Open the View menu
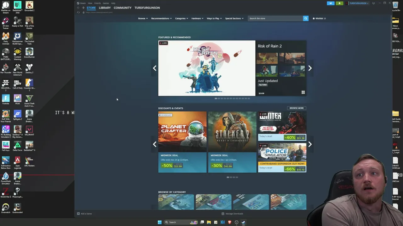Viewport: 403px width, 226px height. click(x=90, y=3)
